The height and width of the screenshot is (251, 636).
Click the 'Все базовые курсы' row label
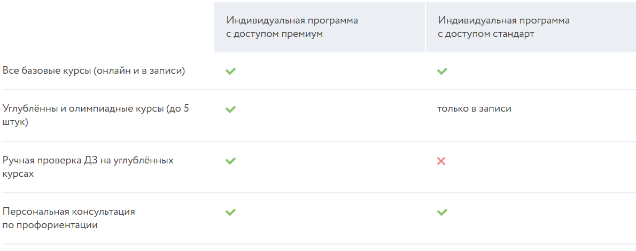click(x=47, y=71)
